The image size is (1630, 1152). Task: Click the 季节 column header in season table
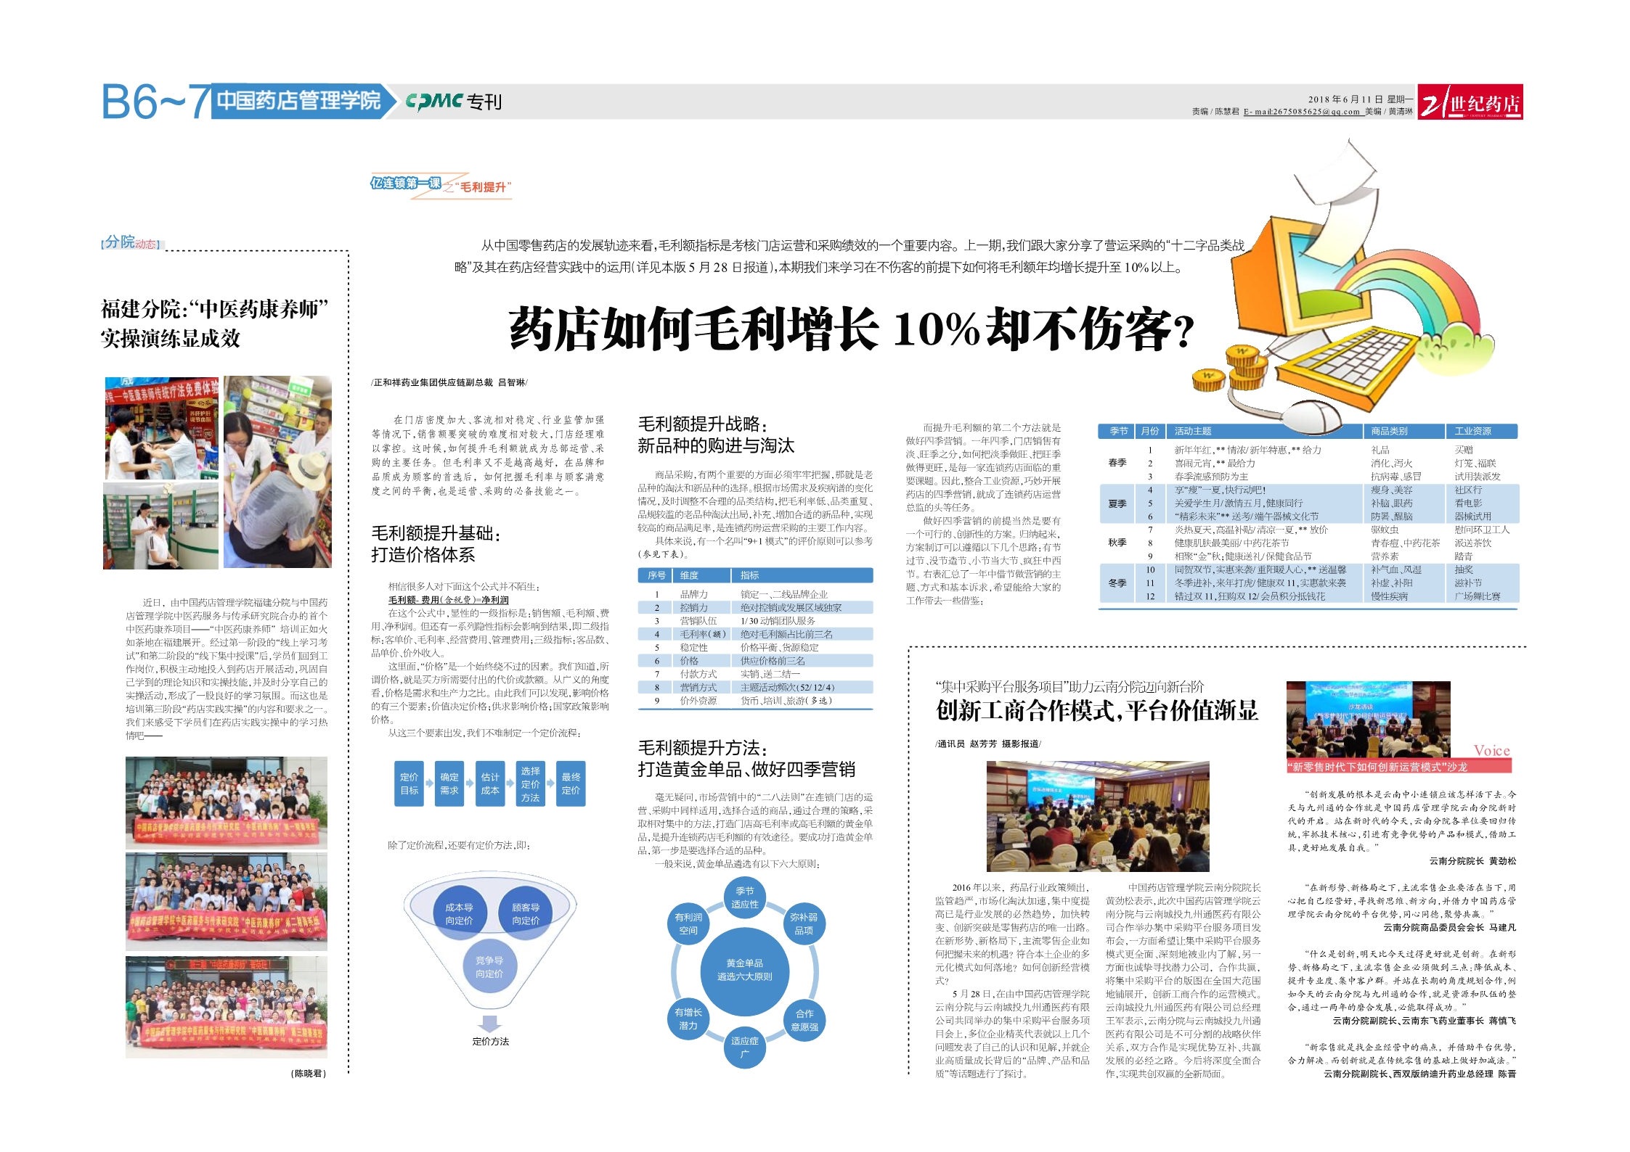tap(1118, 431)
